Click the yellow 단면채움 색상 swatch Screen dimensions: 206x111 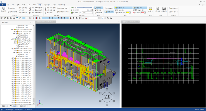click(x=128, y=13)
